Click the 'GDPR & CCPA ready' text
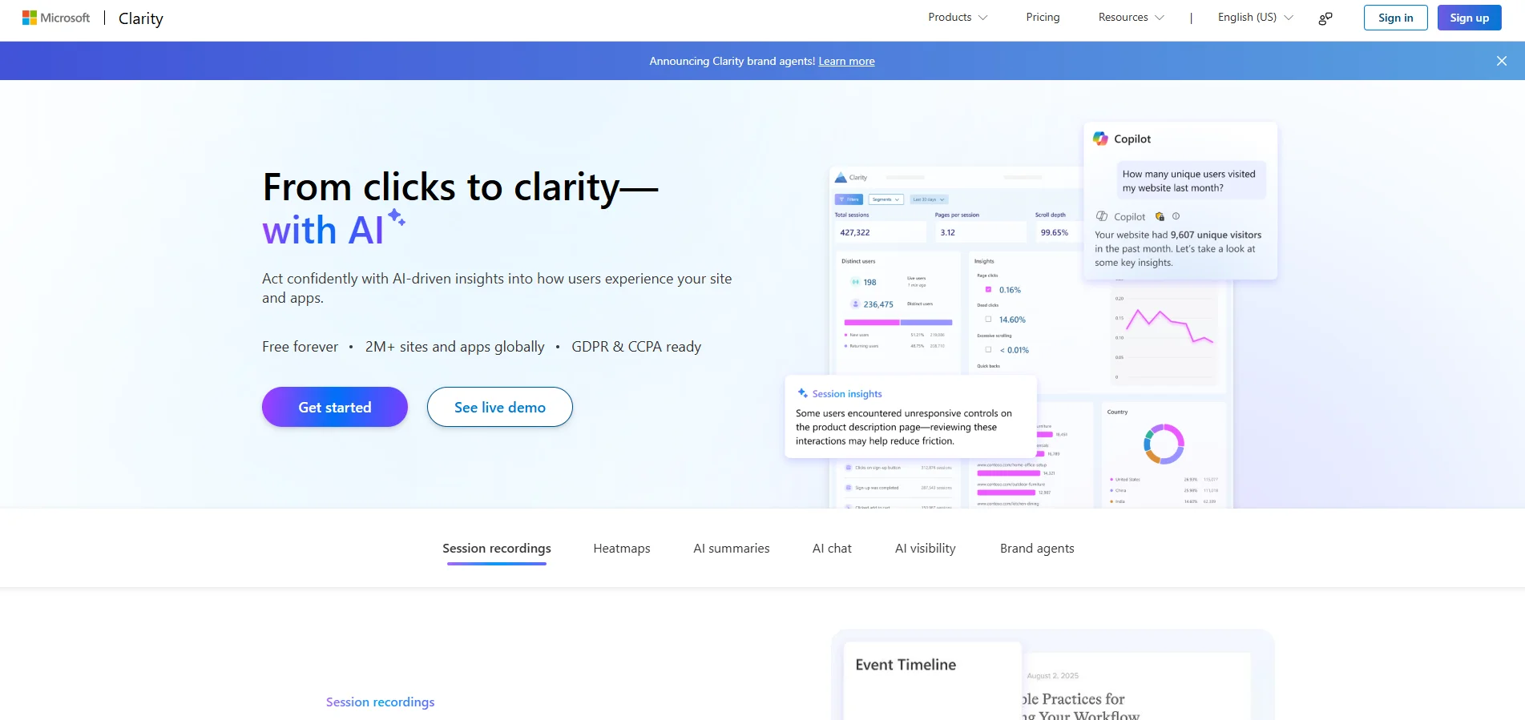Image resolution: width=1525 pixels, height=720 pixels. [636, 347]
